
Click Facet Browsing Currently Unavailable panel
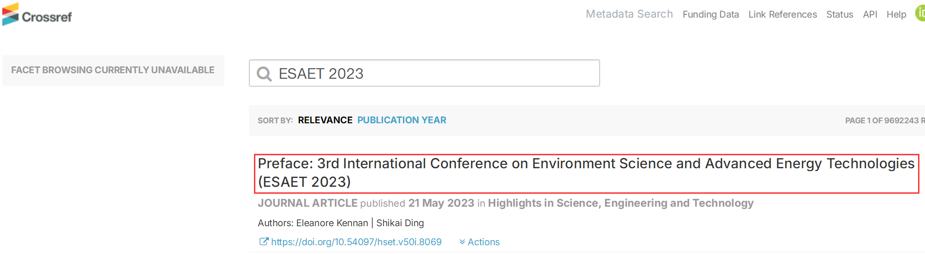[x=113, y=70]
